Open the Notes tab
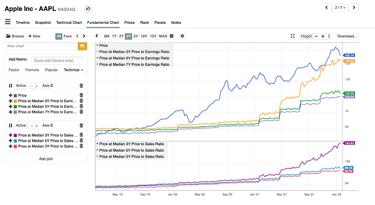 coord(176,22)
